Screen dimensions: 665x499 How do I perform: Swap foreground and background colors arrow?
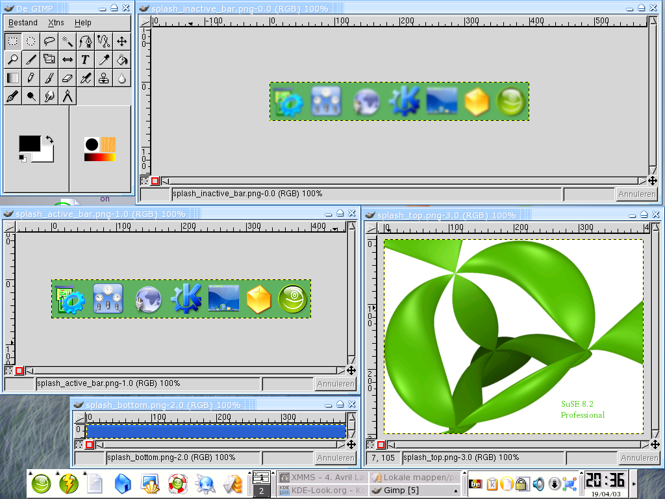49,139
